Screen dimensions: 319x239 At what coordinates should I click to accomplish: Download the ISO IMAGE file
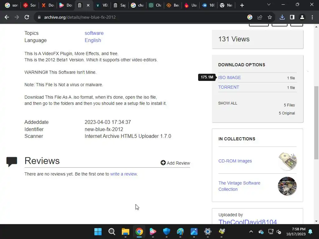[x=230, y=77]
